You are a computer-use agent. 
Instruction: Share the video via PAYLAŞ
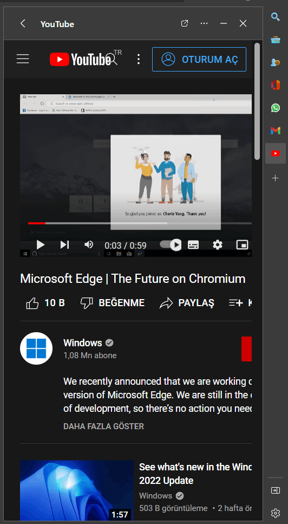click(x=187, y=303)
